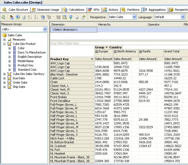Open the KPIs tab
Image resolution: width=188 pixels, height=165 pixels.
click(x=94, y=10)
